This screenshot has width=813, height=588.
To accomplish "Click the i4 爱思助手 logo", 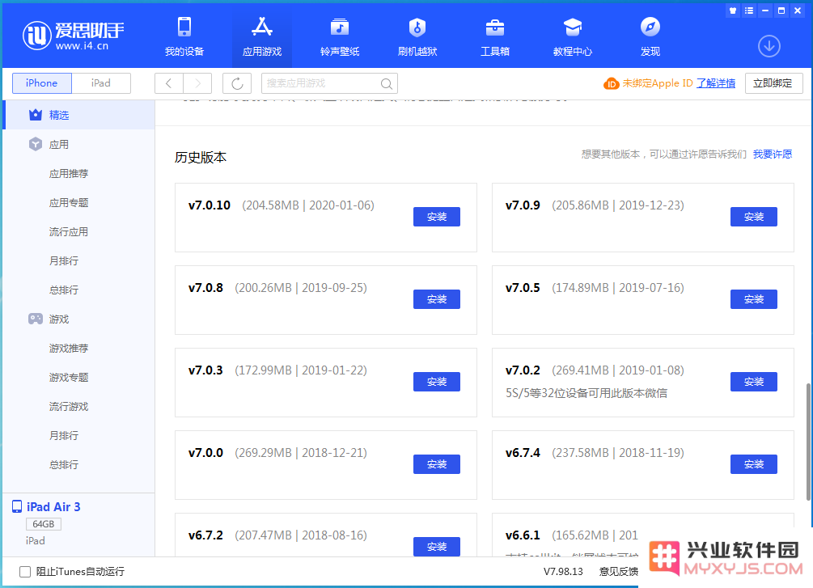I will pyautogui.click(x=73, y=36).
